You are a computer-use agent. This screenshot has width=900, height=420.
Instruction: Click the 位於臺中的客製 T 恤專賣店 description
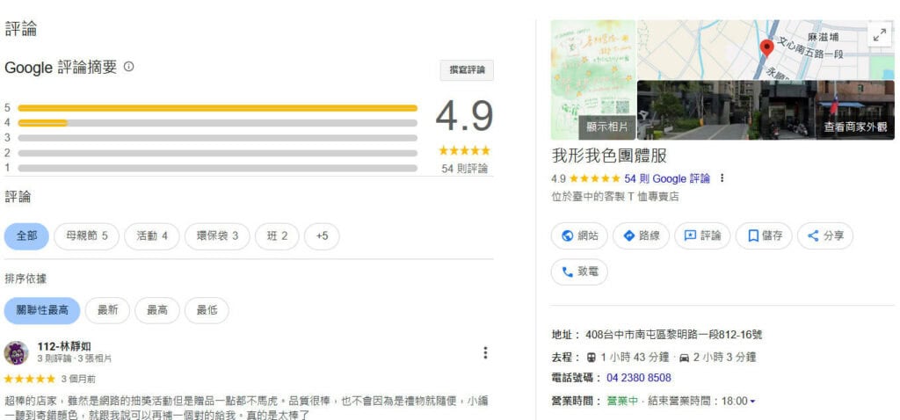pyautogui.click(x=614, y=197)
